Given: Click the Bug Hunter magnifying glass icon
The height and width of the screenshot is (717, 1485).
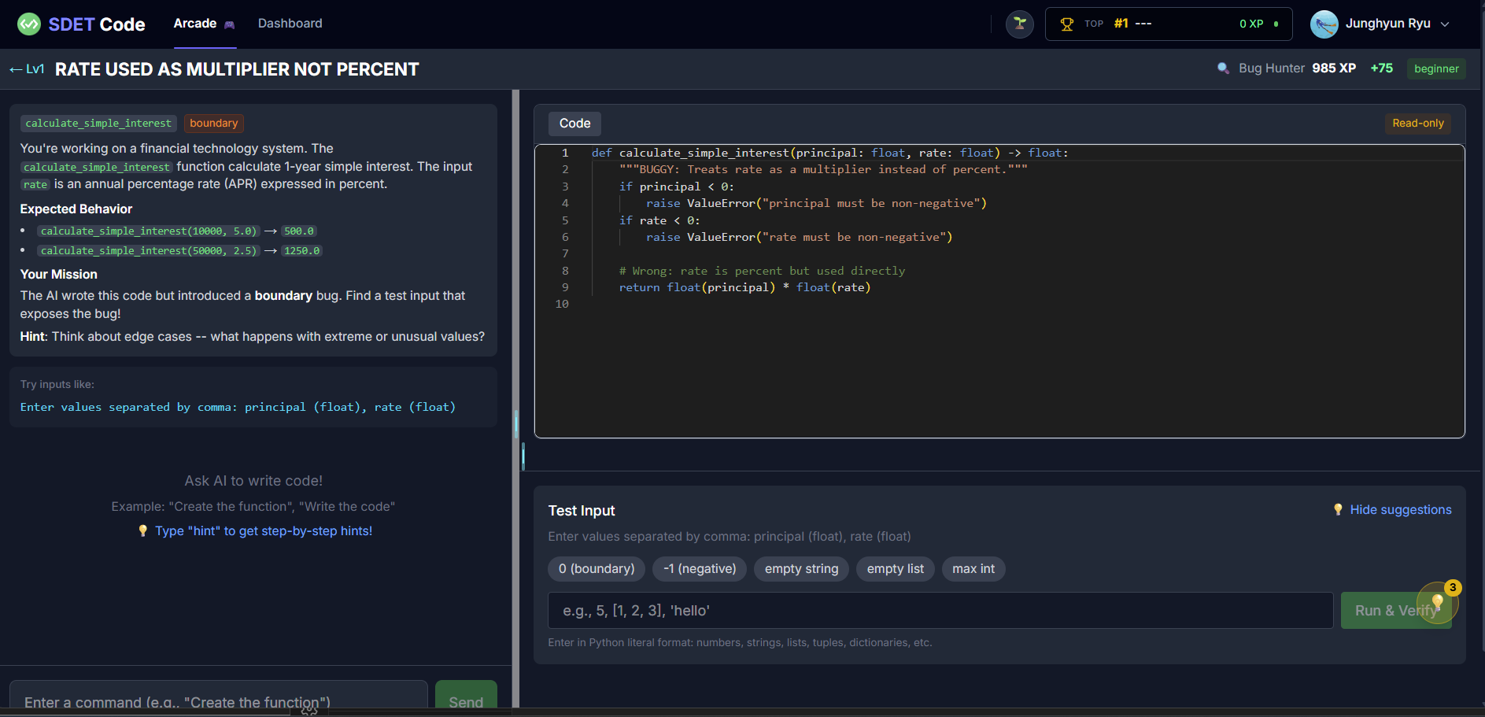Looking at the screenshot, I should [1222, 68].
